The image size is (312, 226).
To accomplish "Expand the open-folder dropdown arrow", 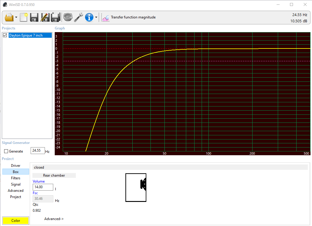I will tap(16, 17).
